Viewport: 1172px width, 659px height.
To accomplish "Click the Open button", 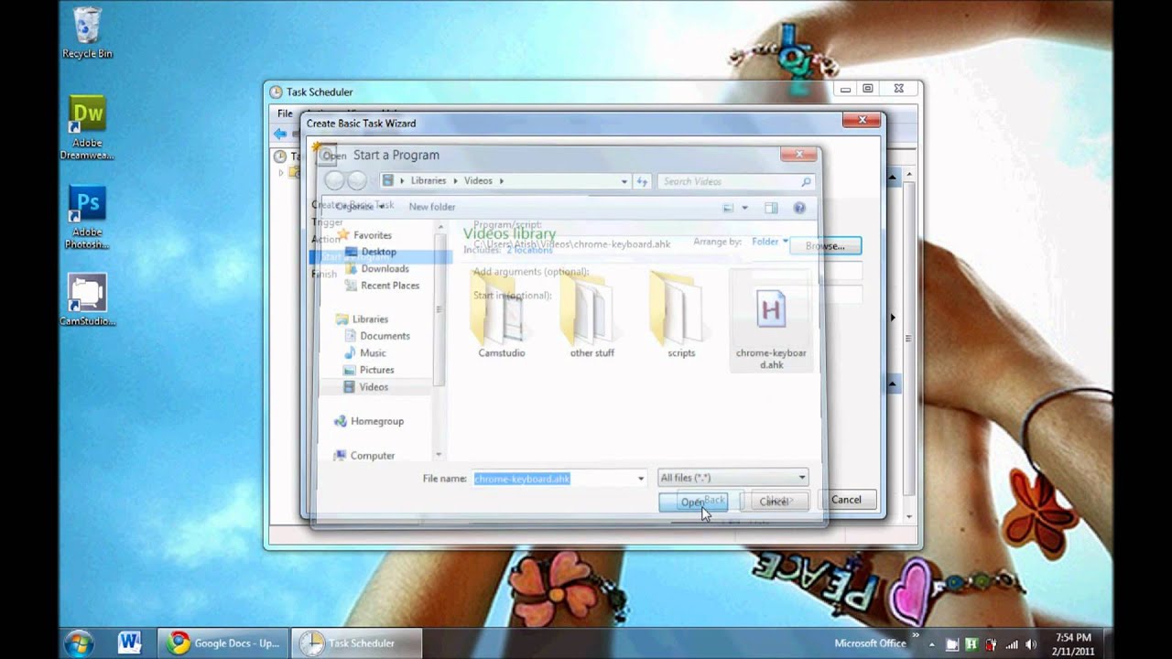I will (693, 502).
